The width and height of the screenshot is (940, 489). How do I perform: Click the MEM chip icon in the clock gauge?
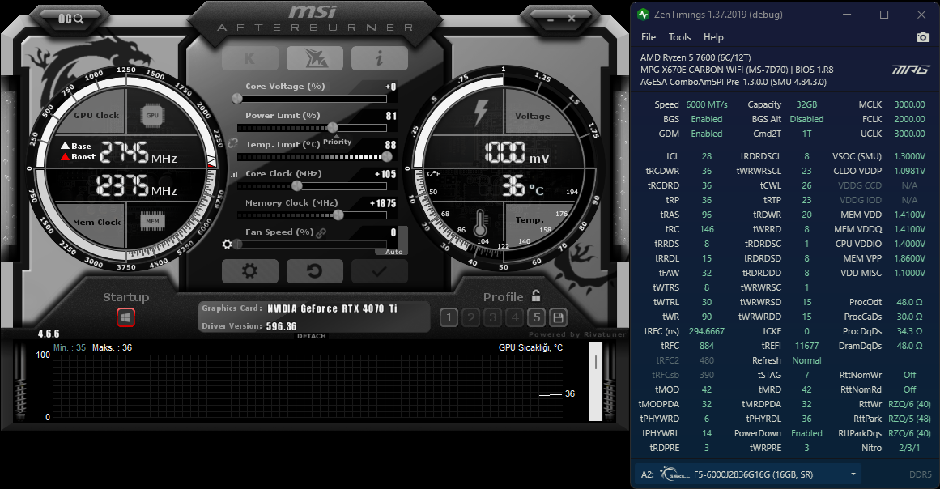click(x=153, y=221)
